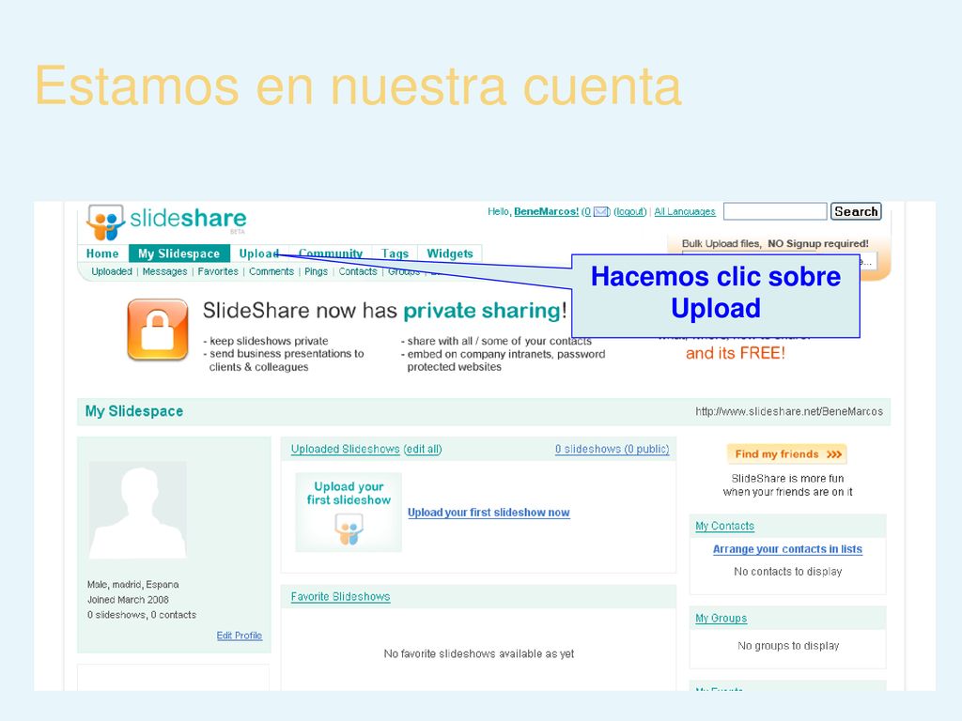This screenshot has width=962, height=721.
Task: Click the 'Upload your first slideshow' thumbnail
Action: pyautogui.click(x=349, y=512)
